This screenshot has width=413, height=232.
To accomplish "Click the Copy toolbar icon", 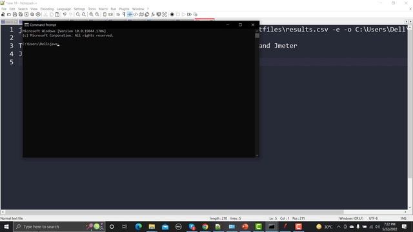I will click(52, 14).
